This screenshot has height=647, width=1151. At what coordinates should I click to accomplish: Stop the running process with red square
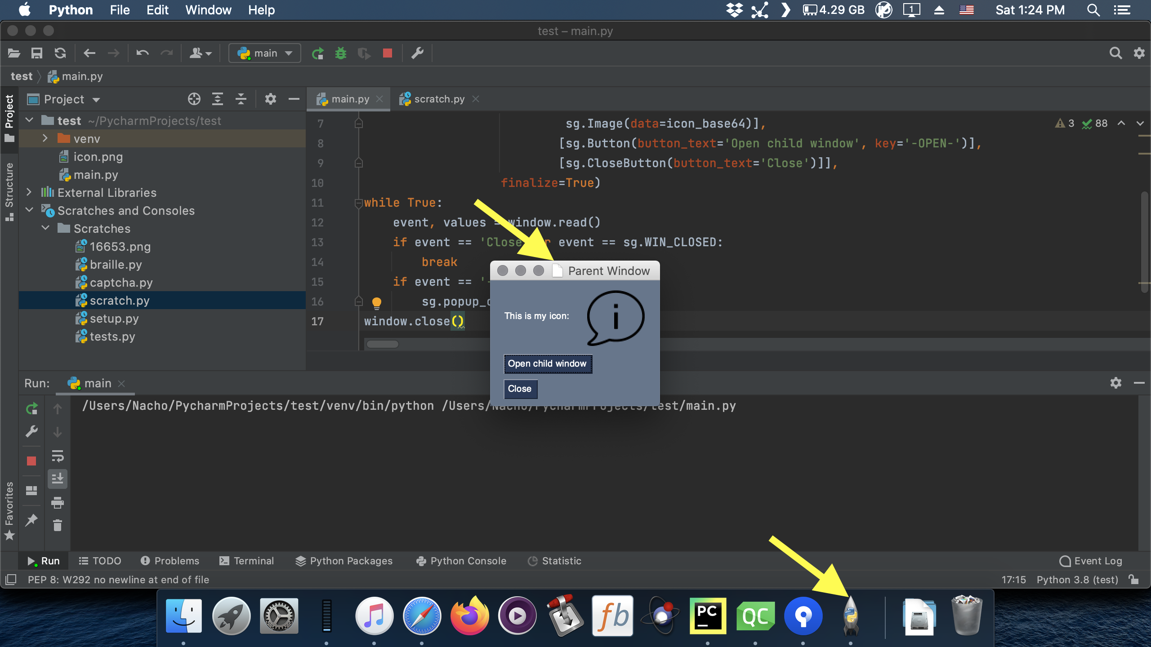pos(388,53)
